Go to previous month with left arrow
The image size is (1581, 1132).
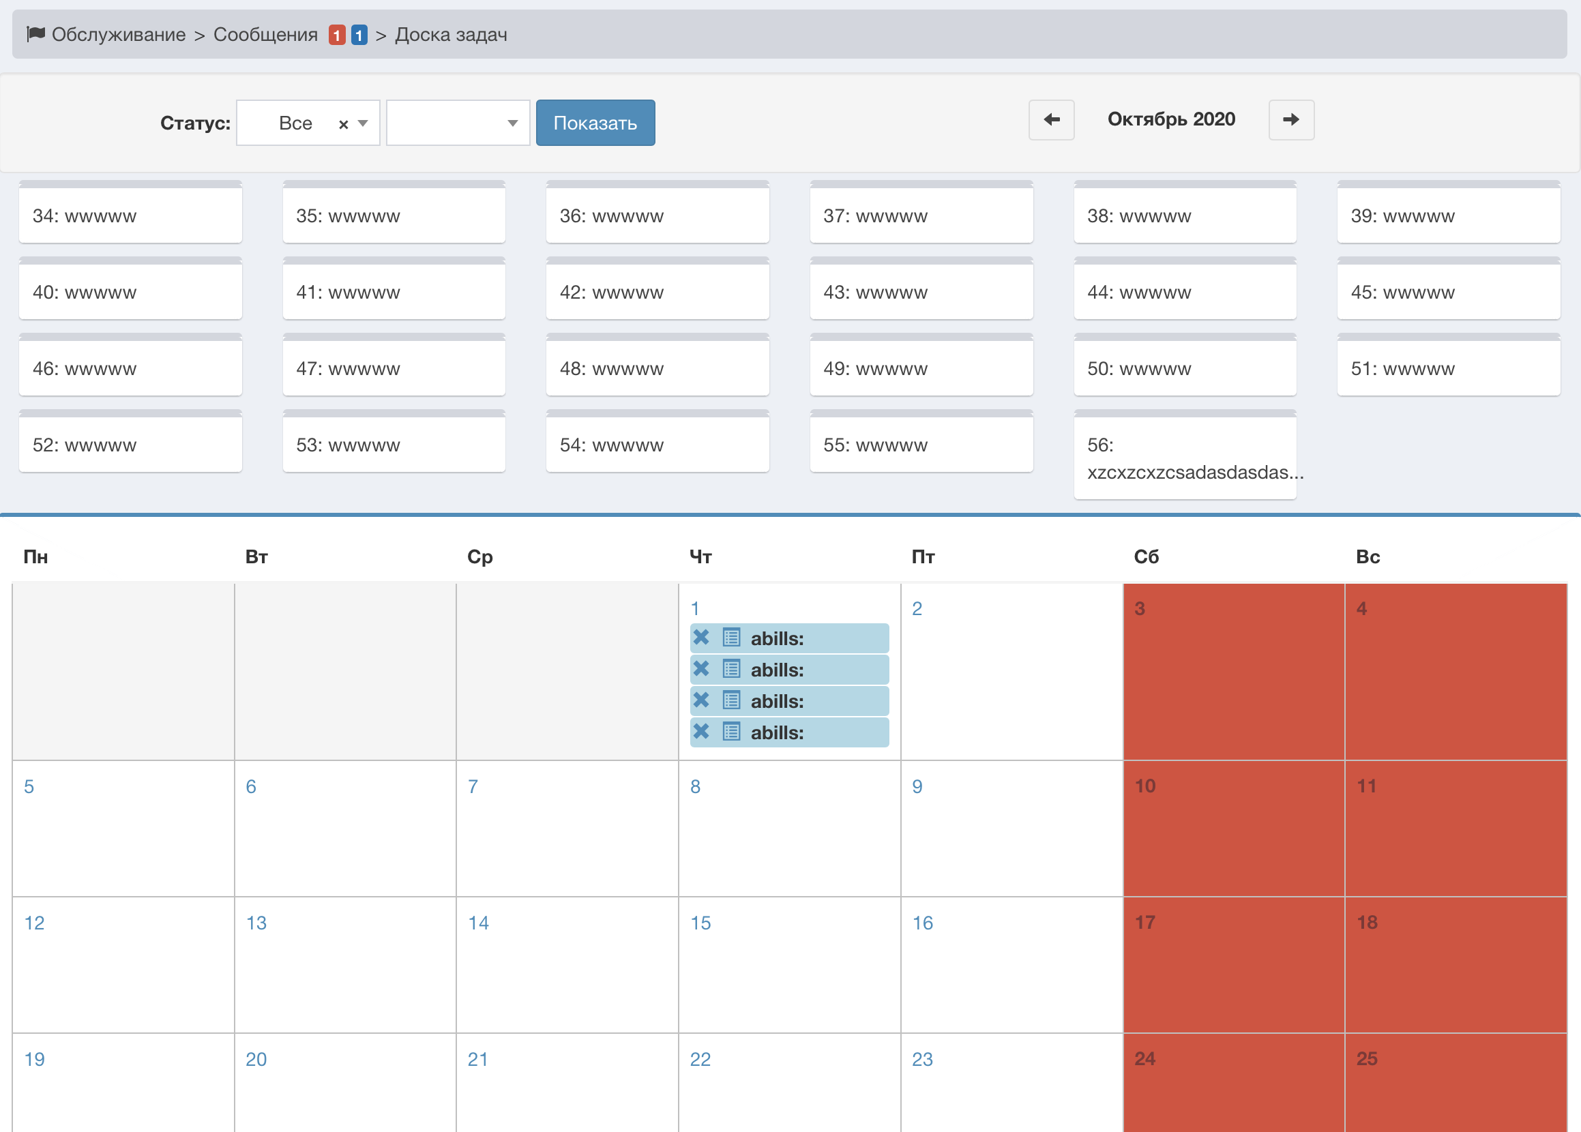click(x=1051, y=120)
